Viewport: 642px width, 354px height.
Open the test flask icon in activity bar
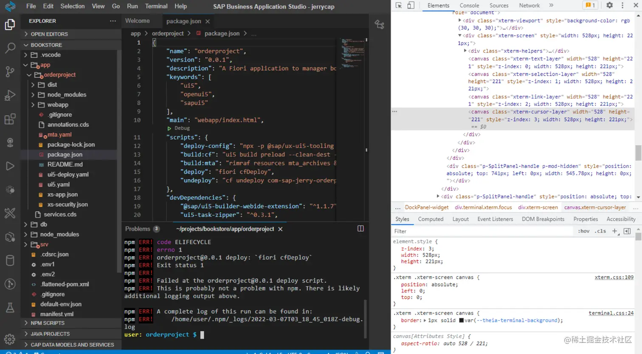click(10, 307)
